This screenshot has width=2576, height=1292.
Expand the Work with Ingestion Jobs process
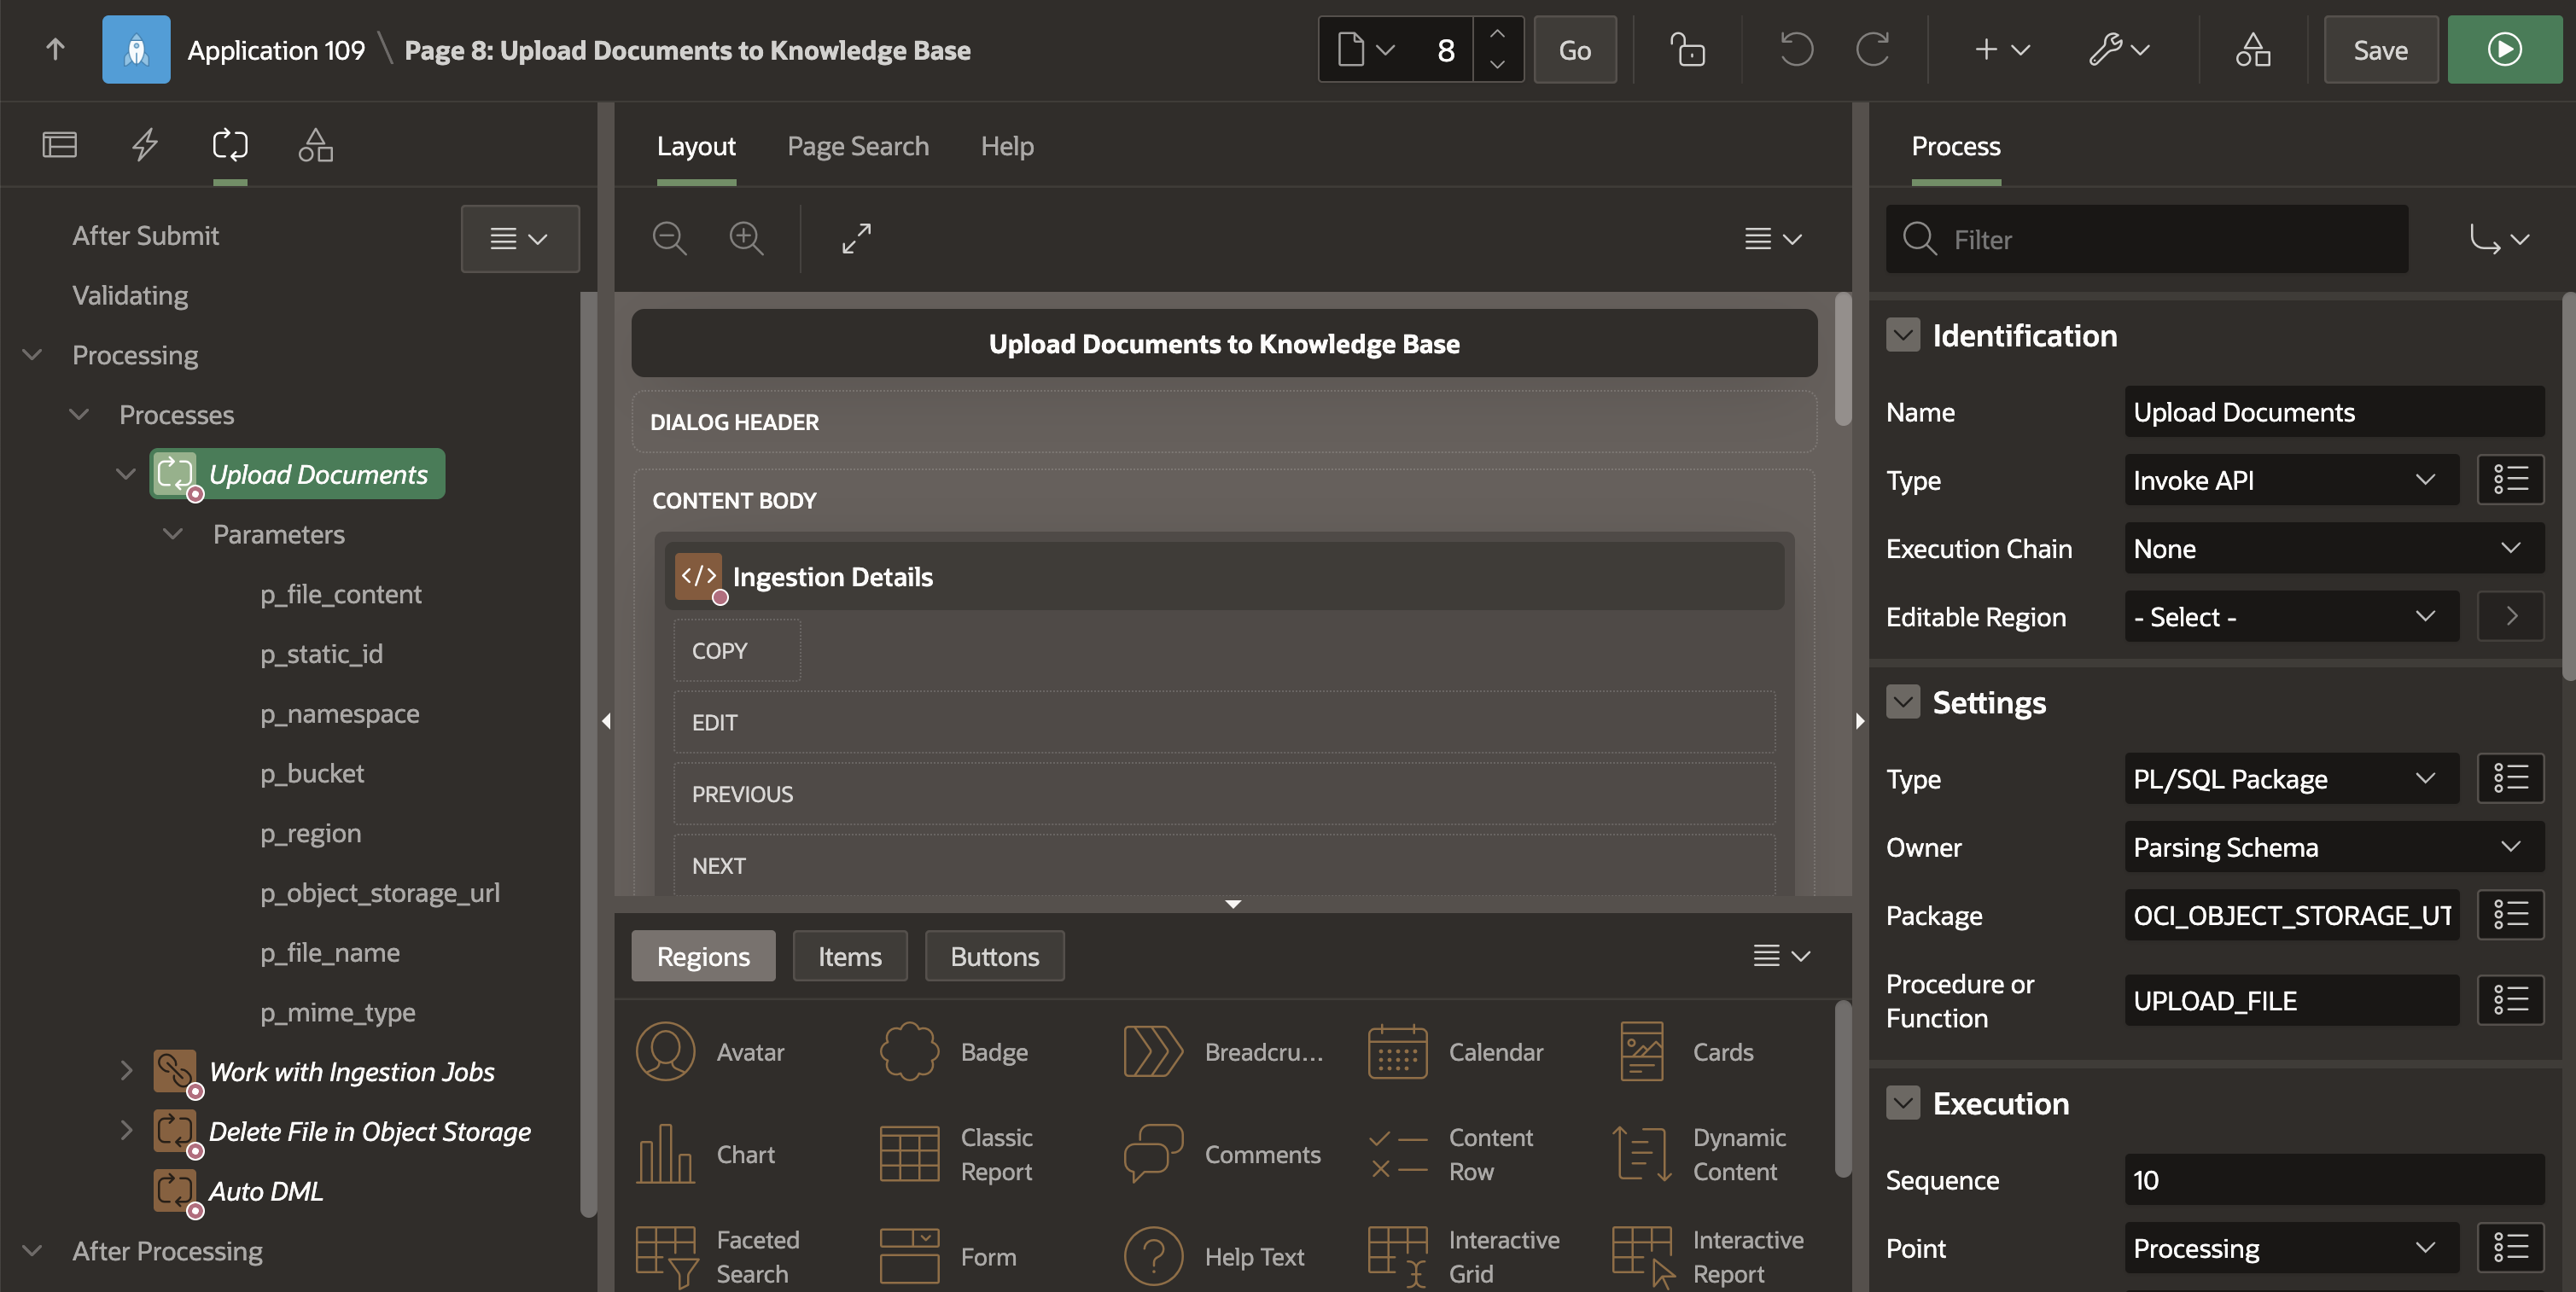[x=126, y=1071]
